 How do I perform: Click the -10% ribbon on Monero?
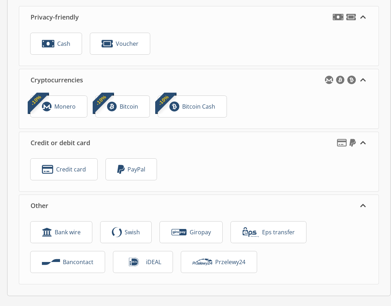pyautogui.click(x=37, y=101)
